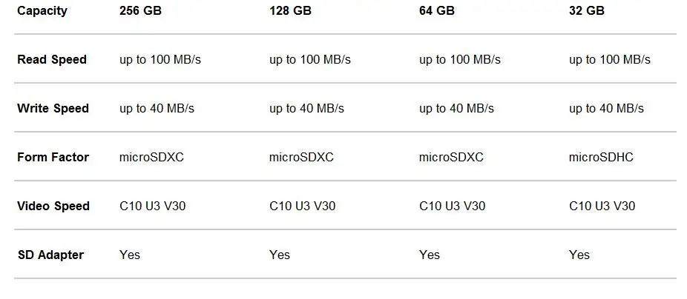The image size is (687, 299).
Task: Select the Video Speed row label
Action: tap(53, 206)
